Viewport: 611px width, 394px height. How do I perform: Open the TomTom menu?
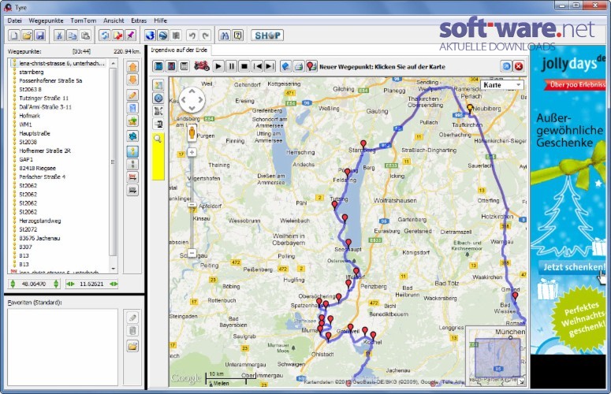pos(83,20)
